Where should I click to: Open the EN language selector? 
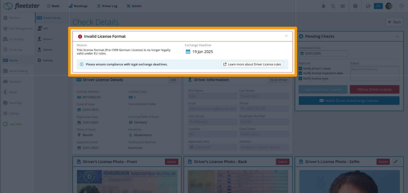coord(378,6)
